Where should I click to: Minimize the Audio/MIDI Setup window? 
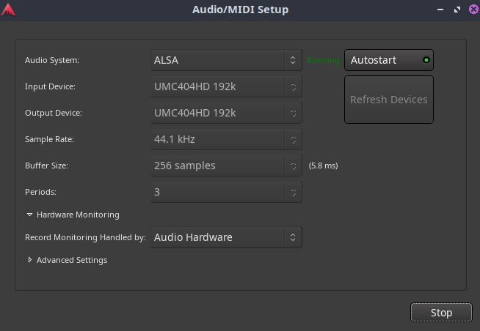pos(440,10)
